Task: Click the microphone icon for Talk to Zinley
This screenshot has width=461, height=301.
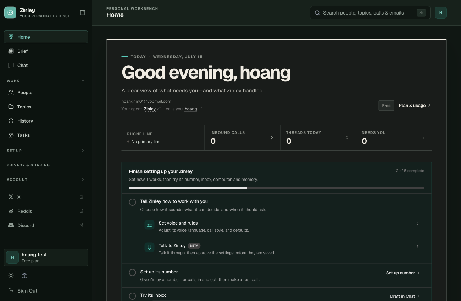Action: click(x=150, y=247)
